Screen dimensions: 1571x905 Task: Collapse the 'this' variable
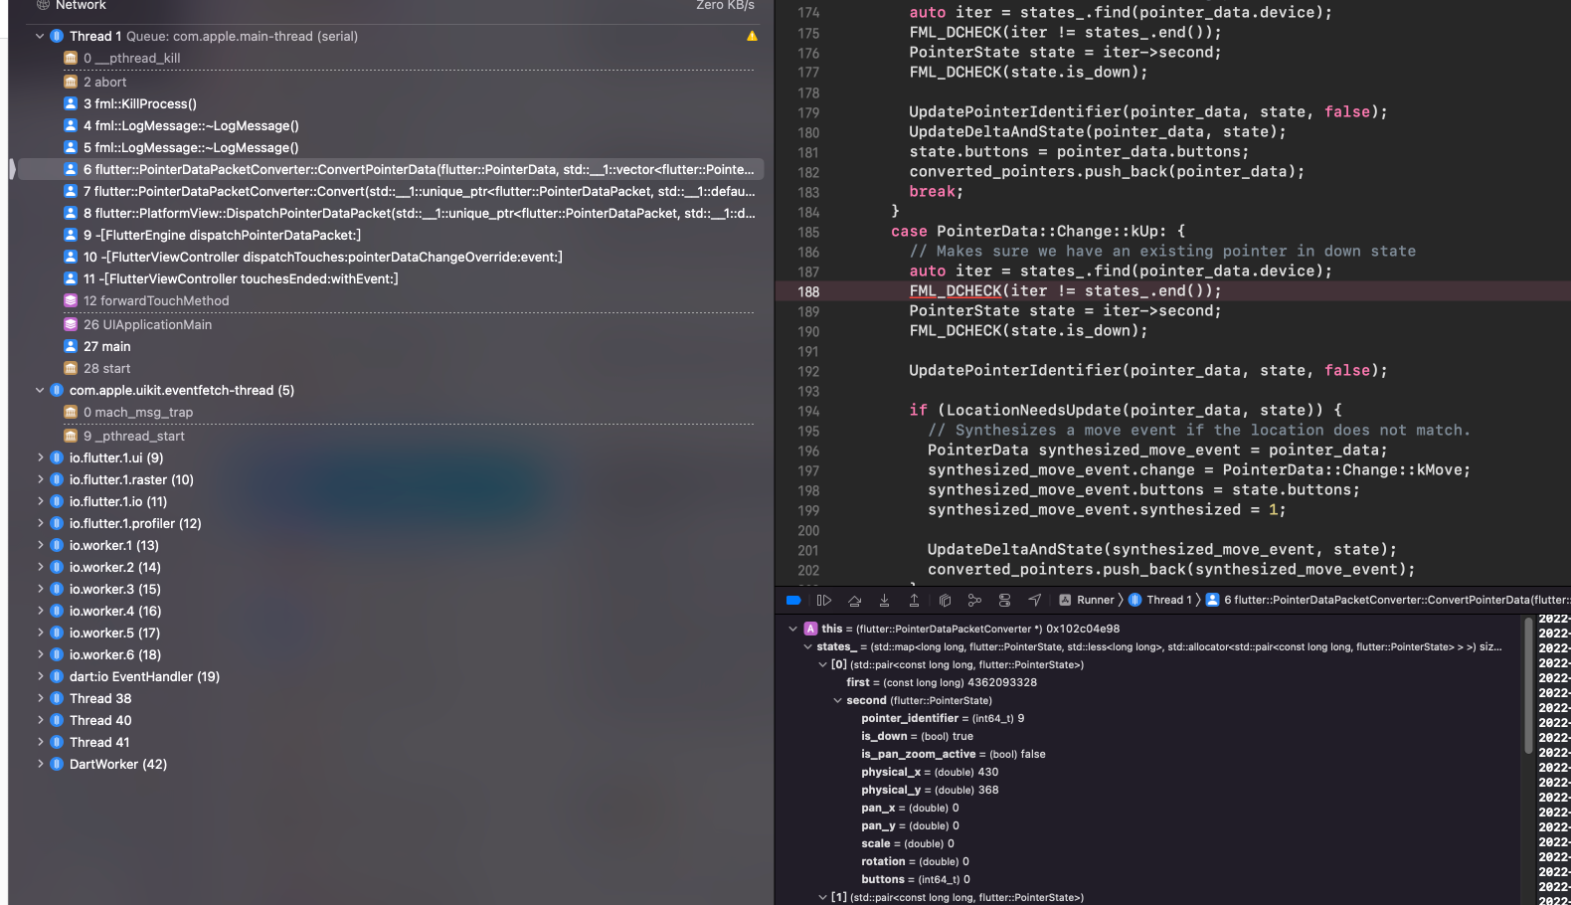click(792, 629)
